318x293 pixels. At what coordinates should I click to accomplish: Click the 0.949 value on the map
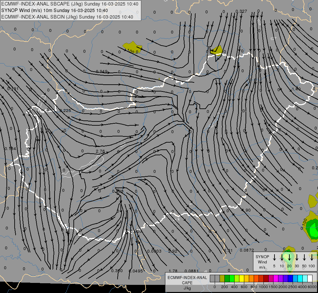102,71
